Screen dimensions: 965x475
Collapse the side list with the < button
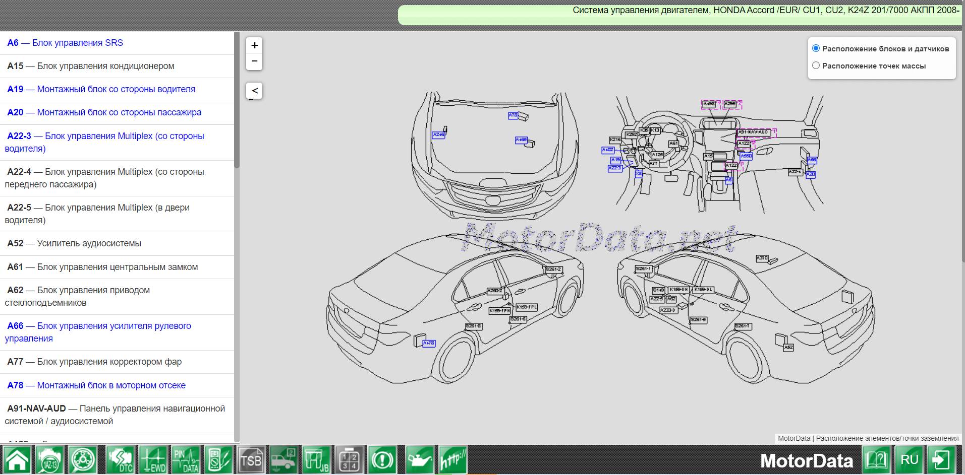(x=255, y=91)
